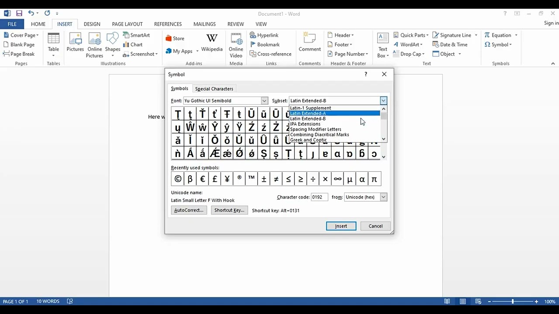Open the Header dropdown
Image resolution: width=559 pixels, height=314 pixels.
[x=340, y=35]
